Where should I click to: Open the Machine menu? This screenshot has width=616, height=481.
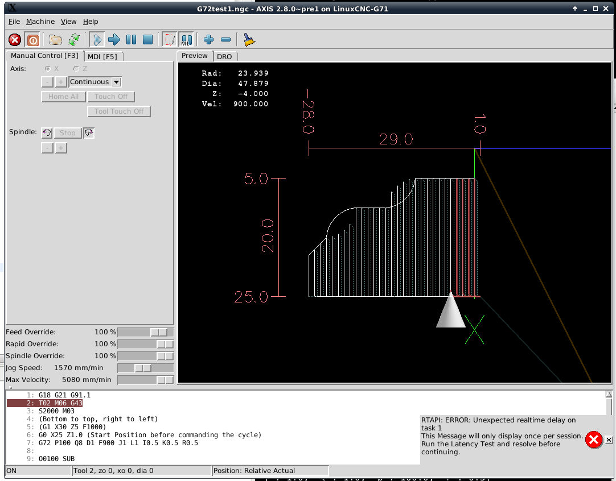pos(40,22)
